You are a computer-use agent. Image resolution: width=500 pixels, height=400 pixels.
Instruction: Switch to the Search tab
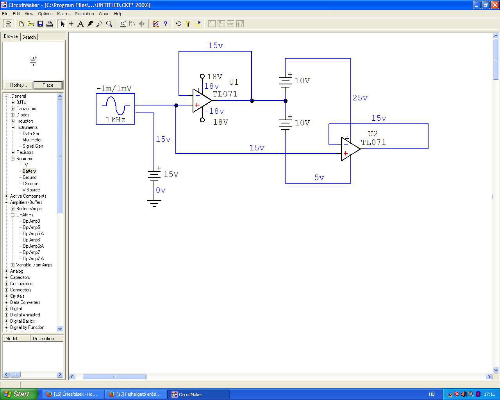29,37
